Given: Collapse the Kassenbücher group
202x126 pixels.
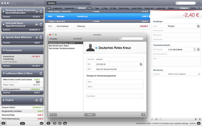Looking at the screenshot, I should pyautogui.click(x=4, y=50).
